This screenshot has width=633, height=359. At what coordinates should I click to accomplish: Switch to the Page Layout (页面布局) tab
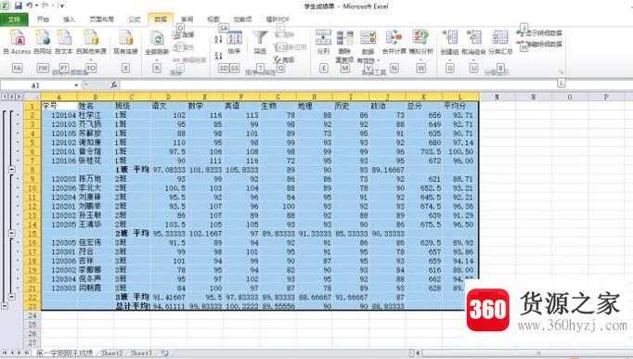(x=101, y=19)
